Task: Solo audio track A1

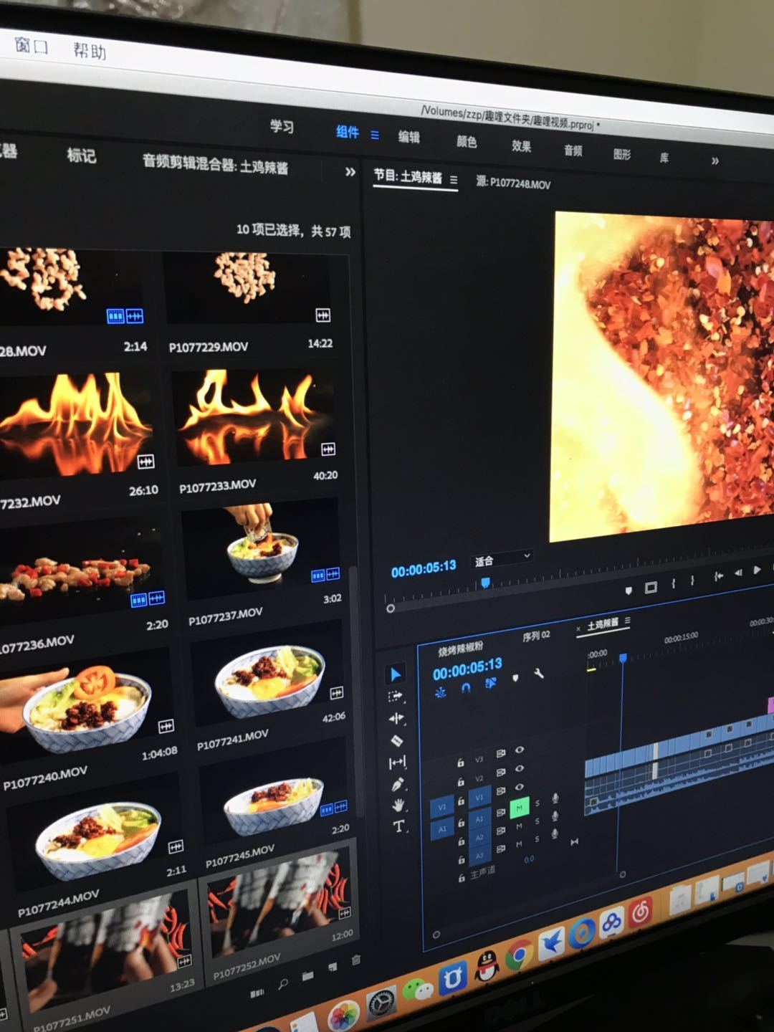Action: [537, 803]
